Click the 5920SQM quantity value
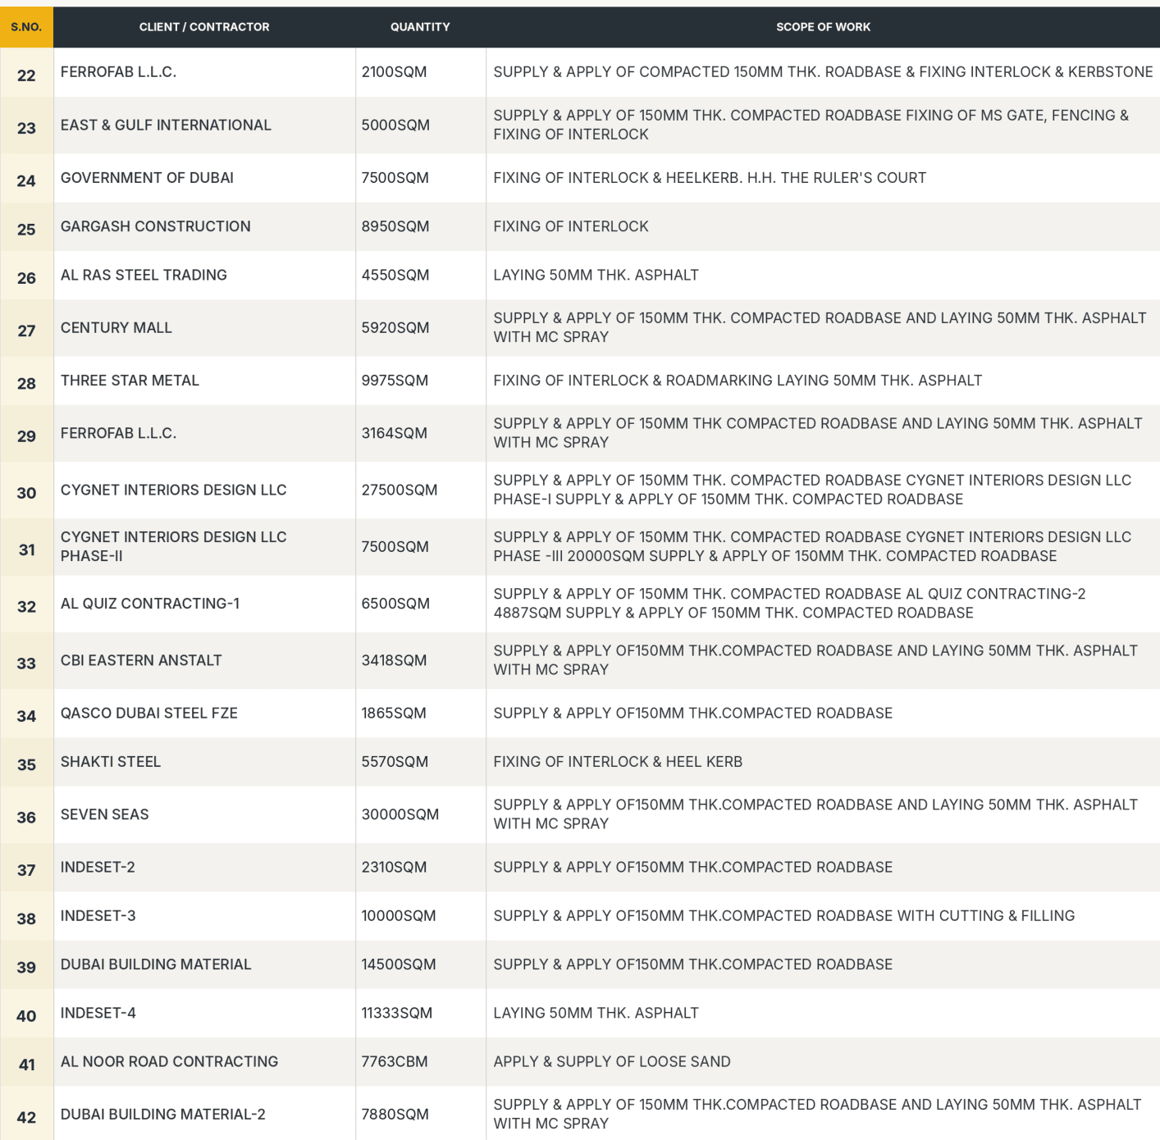 coord(395,328)
